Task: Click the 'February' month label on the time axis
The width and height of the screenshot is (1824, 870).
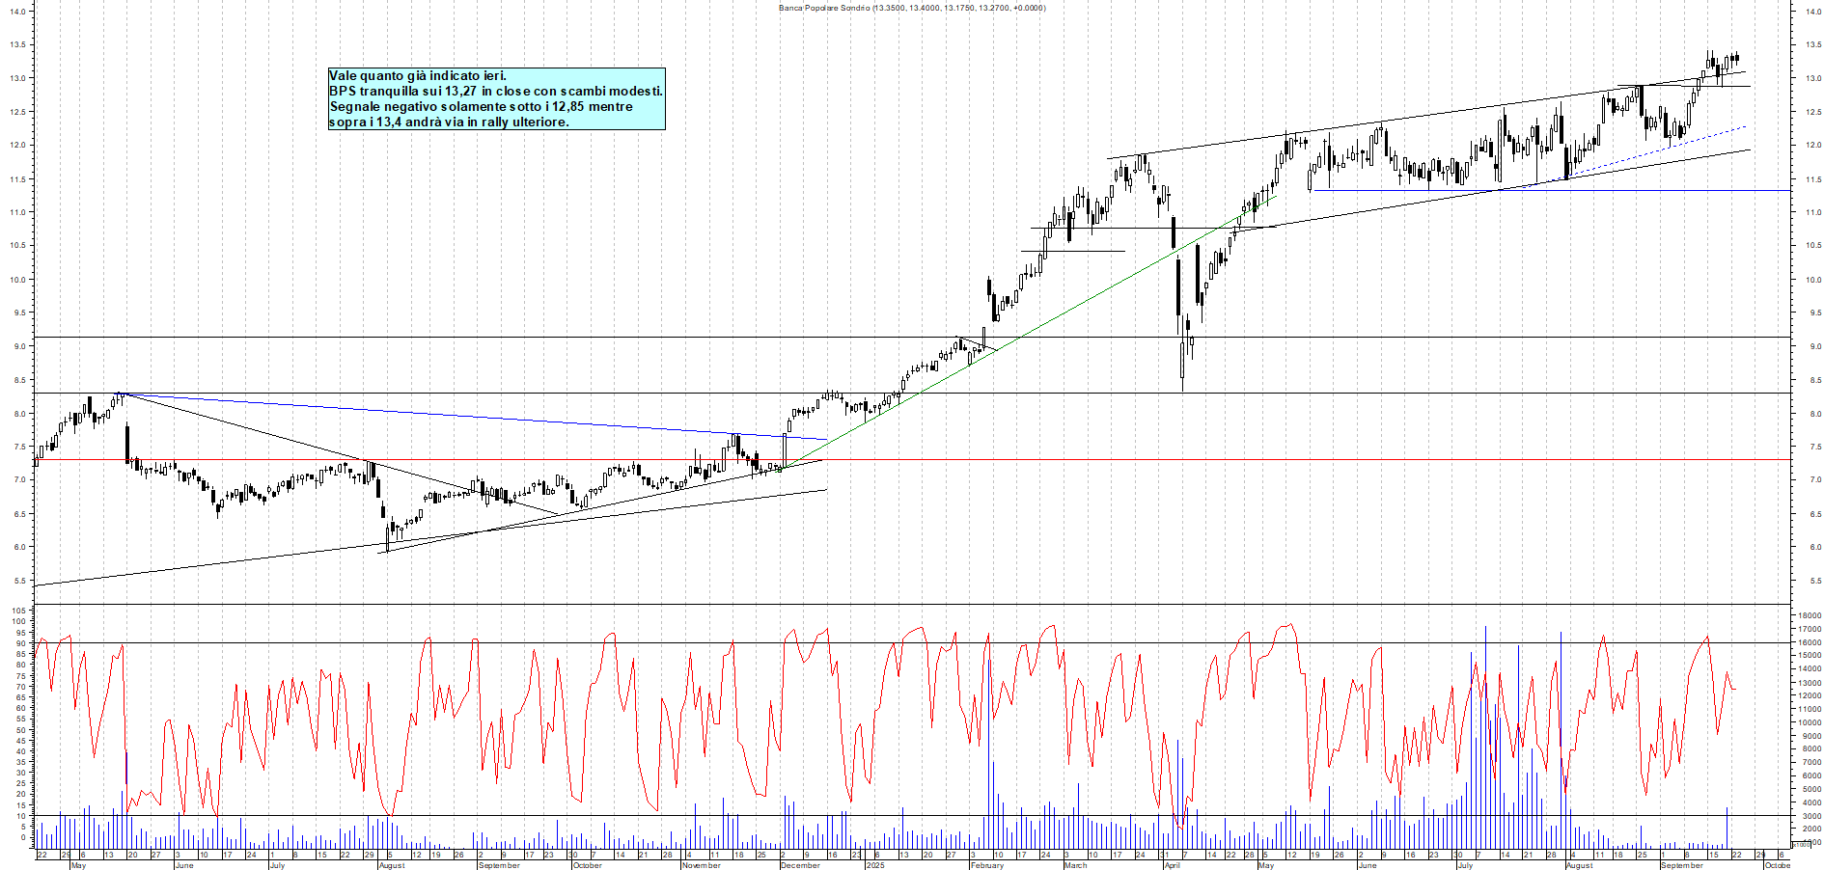Action: 987,865
